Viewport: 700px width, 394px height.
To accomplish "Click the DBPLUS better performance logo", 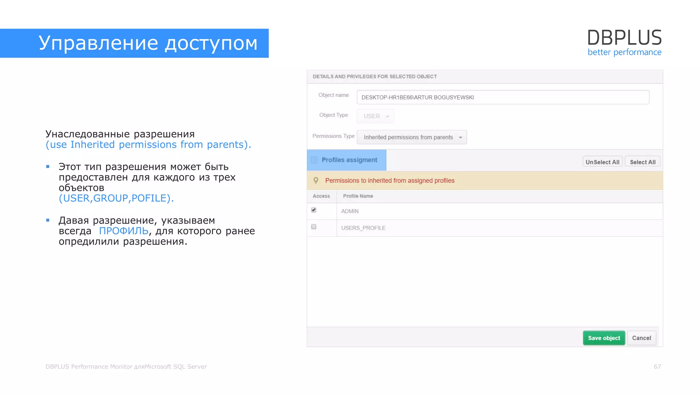I will point(624,42).
